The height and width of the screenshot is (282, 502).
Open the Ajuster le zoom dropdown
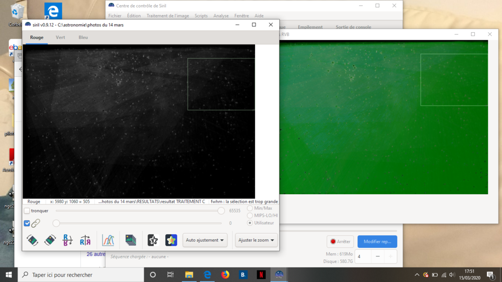coord(256,240)
